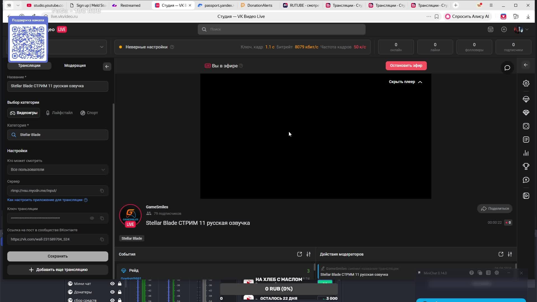The image size is (537, 302).
Task: Click the GameSmiles channel avatar
Action: (x=130, y=216)
